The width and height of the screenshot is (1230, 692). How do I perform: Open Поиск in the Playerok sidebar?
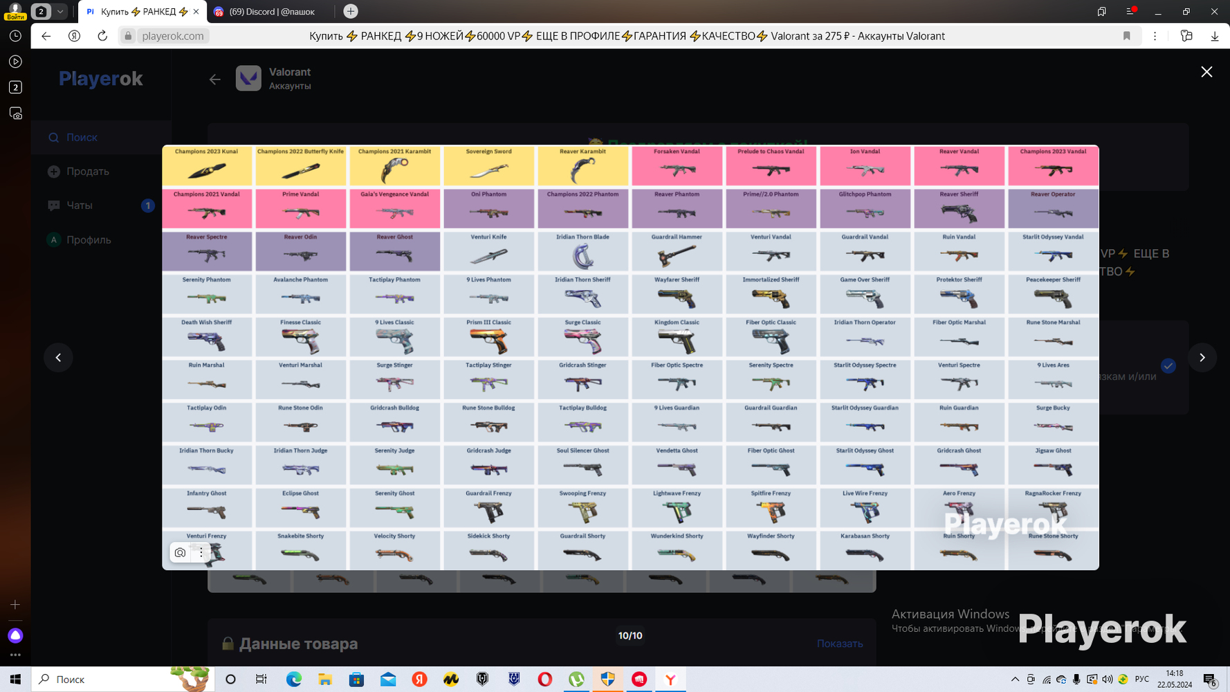(101, 138)
